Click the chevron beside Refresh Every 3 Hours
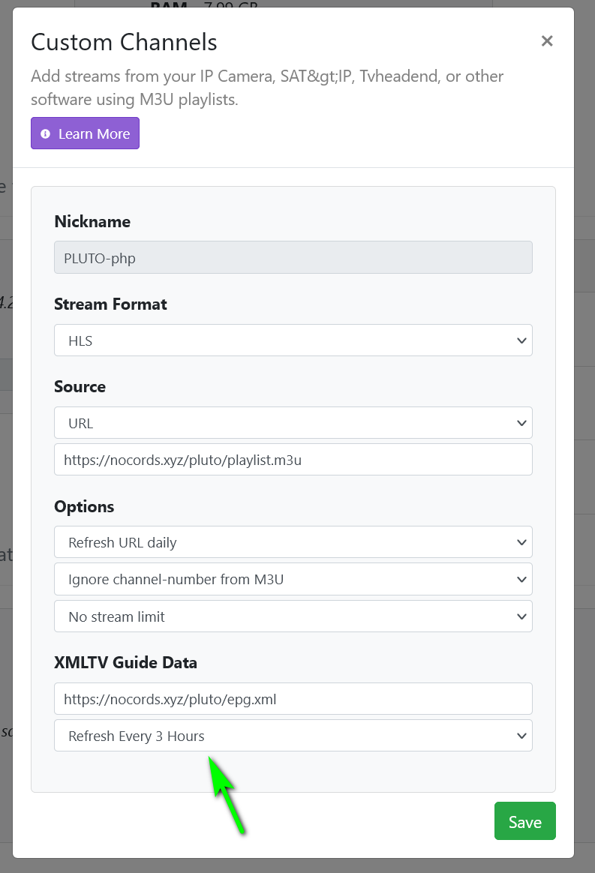The width and height of the screenshot is (595, 873). pyautogui.click(x=521, y=736)
